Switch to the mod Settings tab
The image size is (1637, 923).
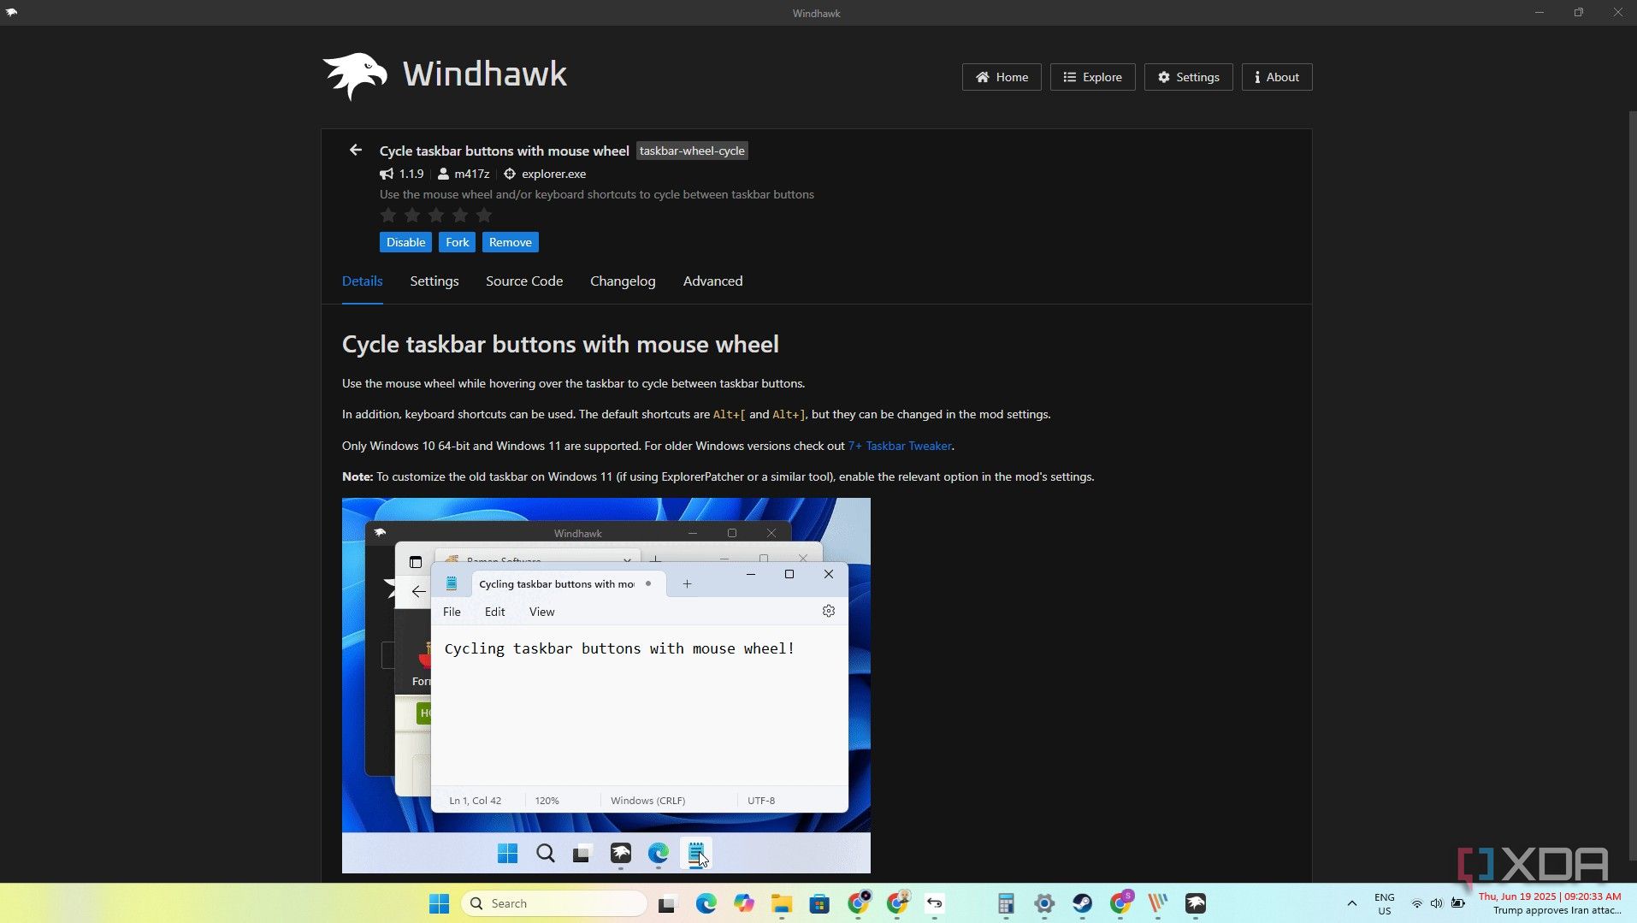point(434,281)
